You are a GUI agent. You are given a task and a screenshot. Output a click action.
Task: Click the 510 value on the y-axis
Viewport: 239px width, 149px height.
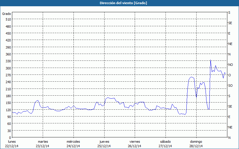(x=8, y=19)
